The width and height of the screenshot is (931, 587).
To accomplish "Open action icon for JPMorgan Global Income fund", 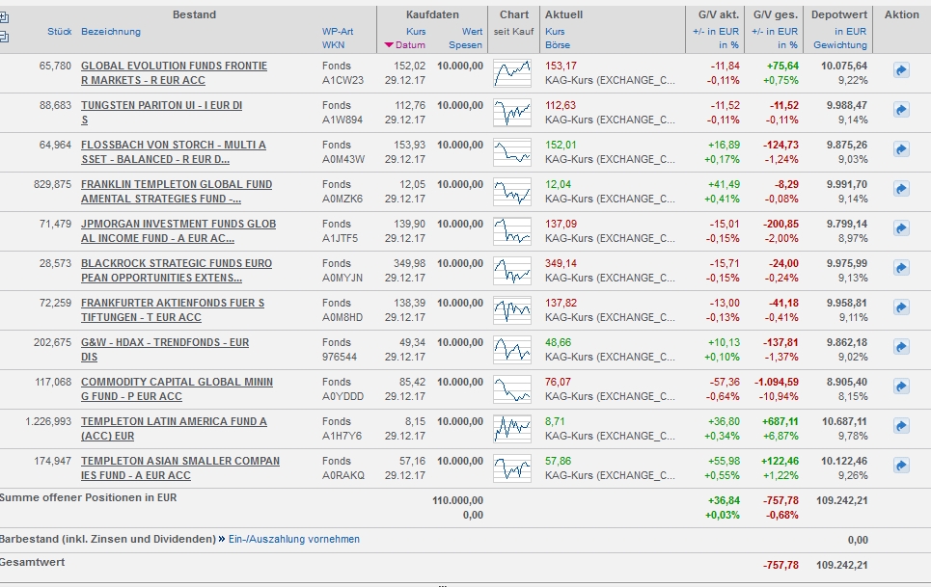I will pyautogui.click(x=901, y=228).
